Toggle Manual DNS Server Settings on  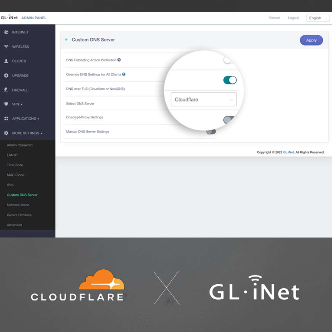(211, 131)
